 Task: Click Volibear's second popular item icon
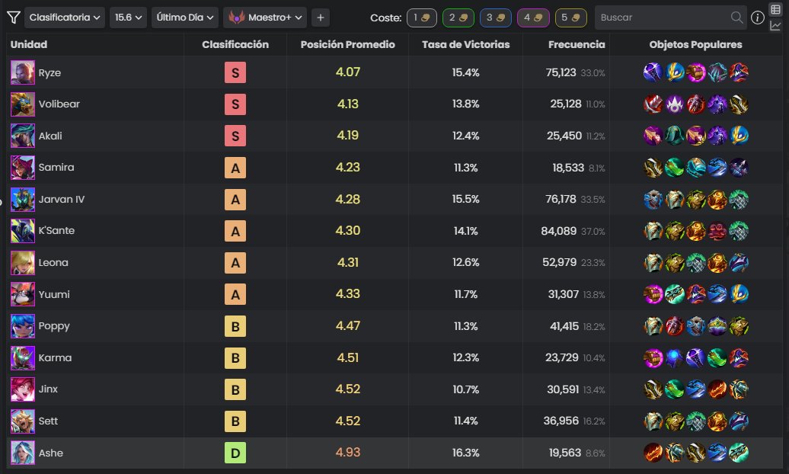(x=674, y=104)
